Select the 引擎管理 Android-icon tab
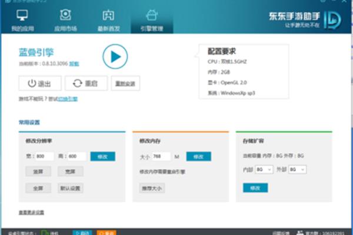Screen dimensions: 353x235 coord(152,20)
